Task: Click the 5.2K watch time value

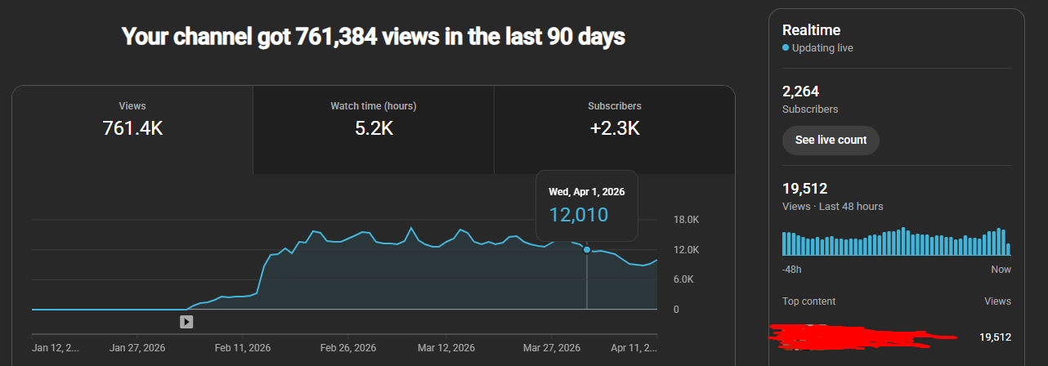Action: [x=374, y=128]
